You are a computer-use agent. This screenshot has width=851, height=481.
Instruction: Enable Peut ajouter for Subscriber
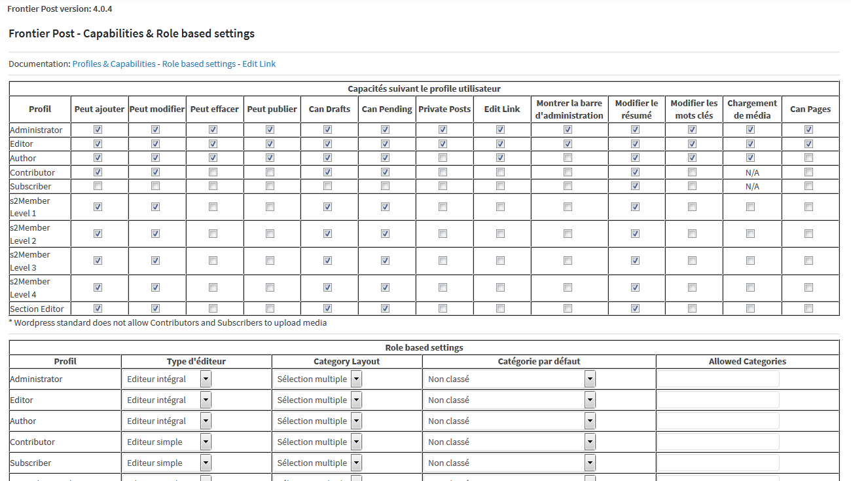98,186
